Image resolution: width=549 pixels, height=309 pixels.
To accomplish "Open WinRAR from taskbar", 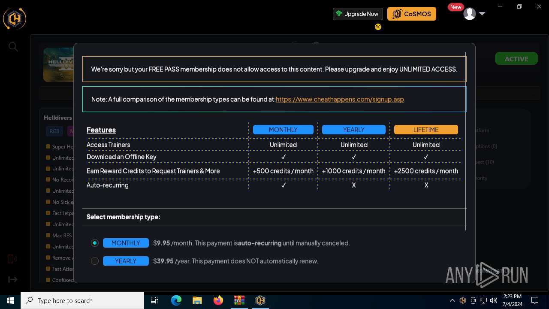I will coord(239,300).
